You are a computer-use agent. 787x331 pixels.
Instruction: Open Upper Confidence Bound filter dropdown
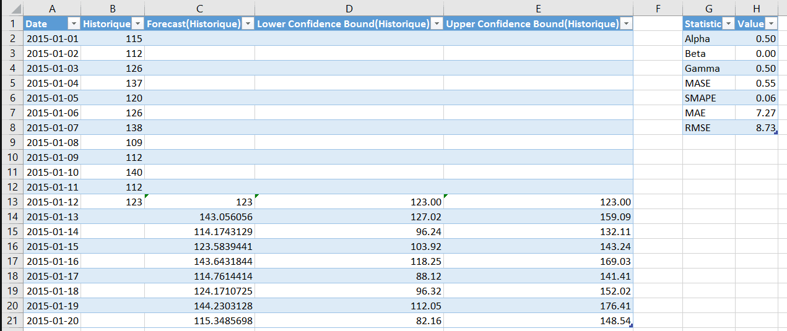[626, 24]
